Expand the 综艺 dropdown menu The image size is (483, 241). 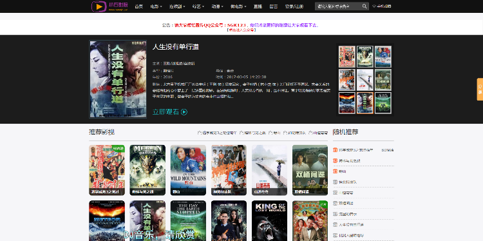[x=198, y=6]
